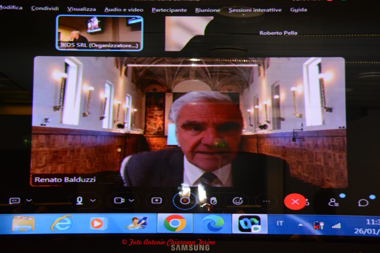This screenshot has width=380, height=253.
Task: Click the battery power tray icon
Action: (x=318, y=225)
